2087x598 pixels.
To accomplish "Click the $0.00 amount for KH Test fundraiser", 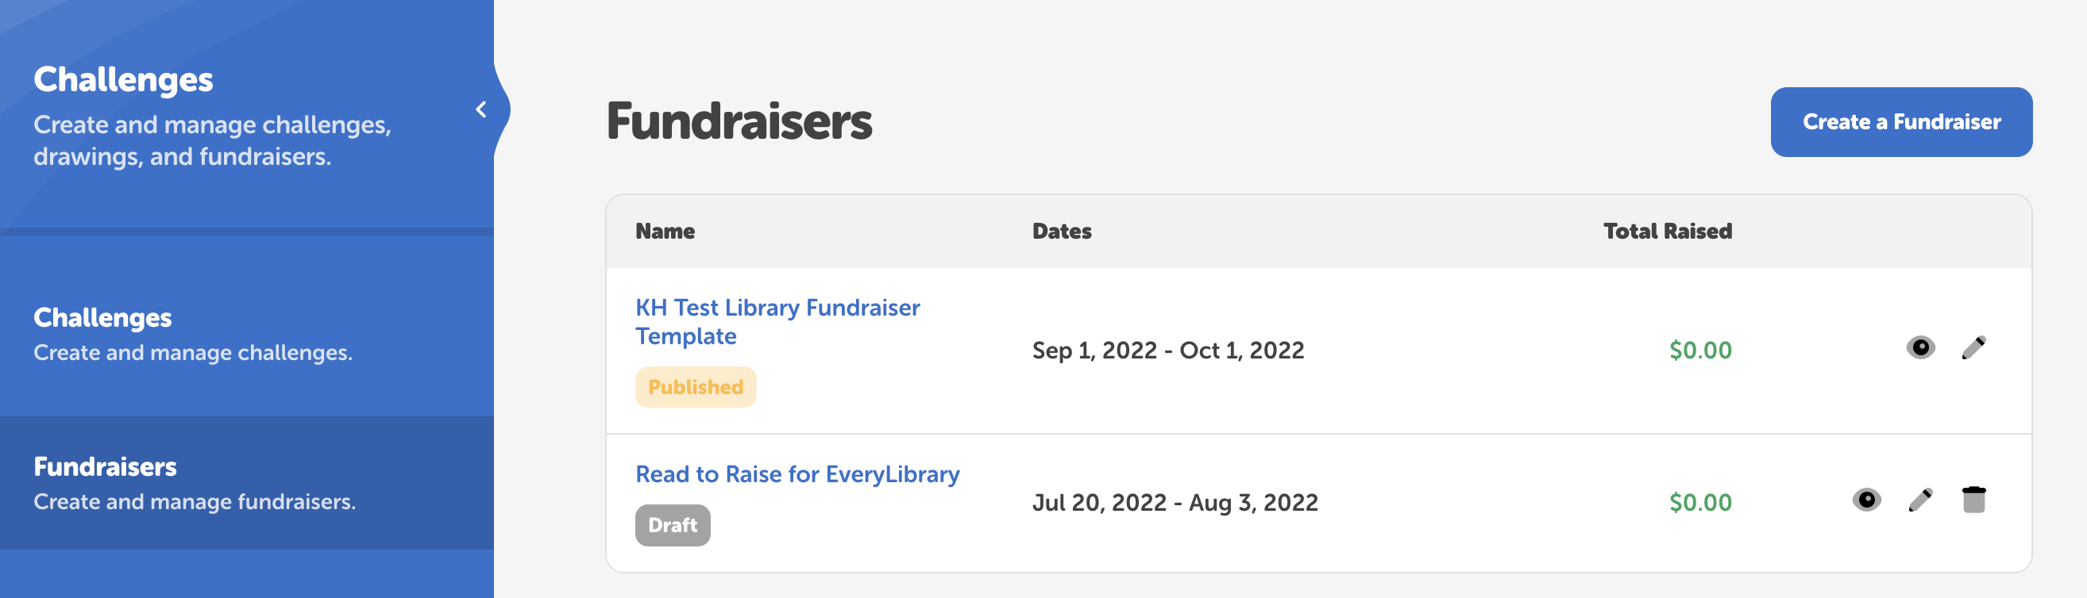I will pyautogui.click(x=1699, y=351).
